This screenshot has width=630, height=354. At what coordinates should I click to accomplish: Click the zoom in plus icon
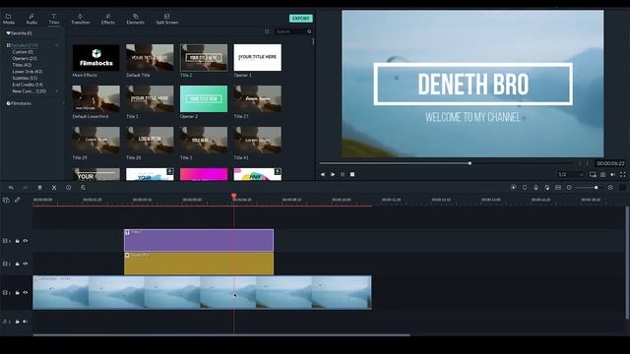(x=610, y=188)
